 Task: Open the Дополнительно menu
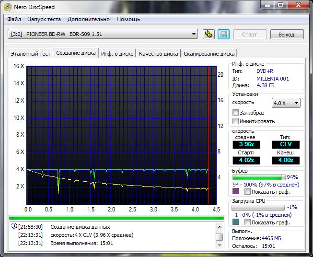[89, 19]
